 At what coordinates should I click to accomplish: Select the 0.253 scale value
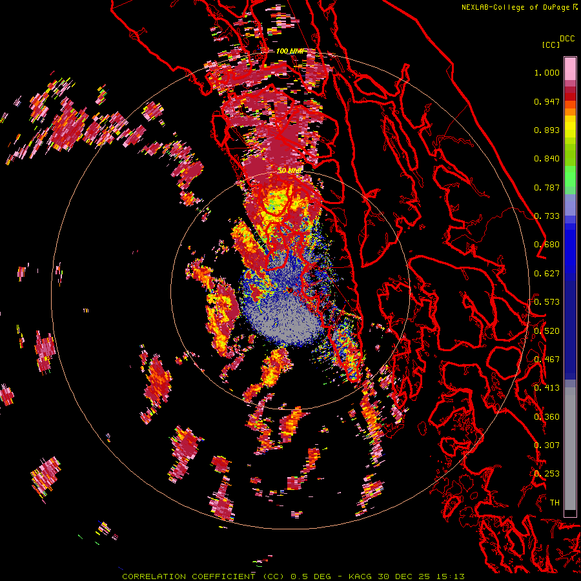tap(547, 474)
